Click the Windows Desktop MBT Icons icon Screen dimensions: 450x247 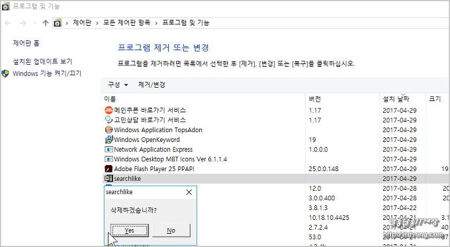[x=109, y=159]
